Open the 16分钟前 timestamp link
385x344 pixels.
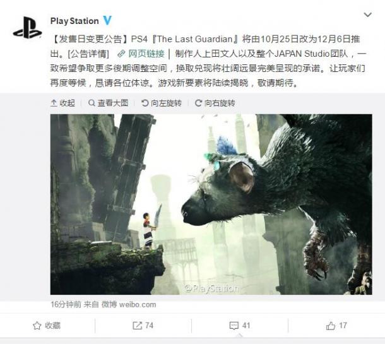point(66,305)
